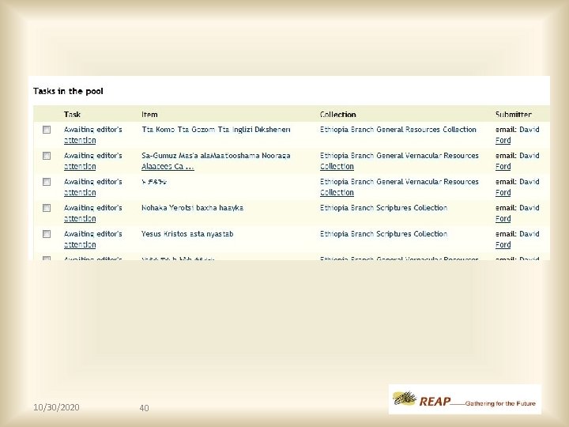569x427 pixels.
Task: Open item Tta Komo Tta Gozom Tta Inglizi Diksheneri
Action: tap(216, 130)
